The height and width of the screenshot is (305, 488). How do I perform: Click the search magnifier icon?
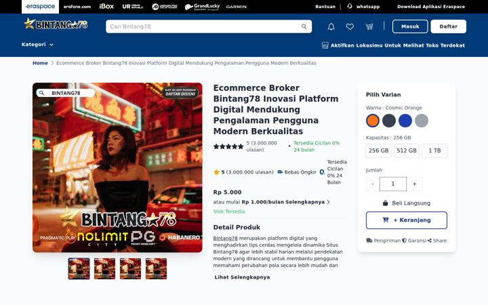coord(304,26)
